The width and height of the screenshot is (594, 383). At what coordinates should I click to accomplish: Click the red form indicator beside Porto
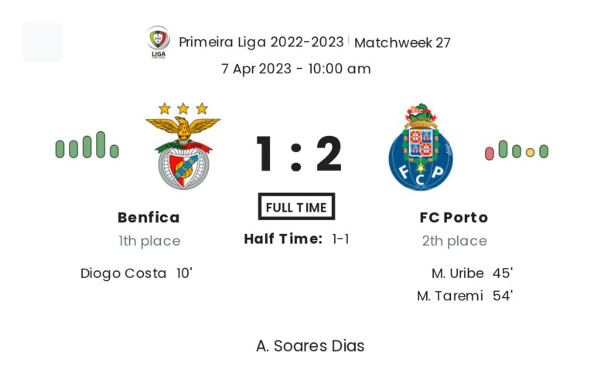click(x=490, y=152)
